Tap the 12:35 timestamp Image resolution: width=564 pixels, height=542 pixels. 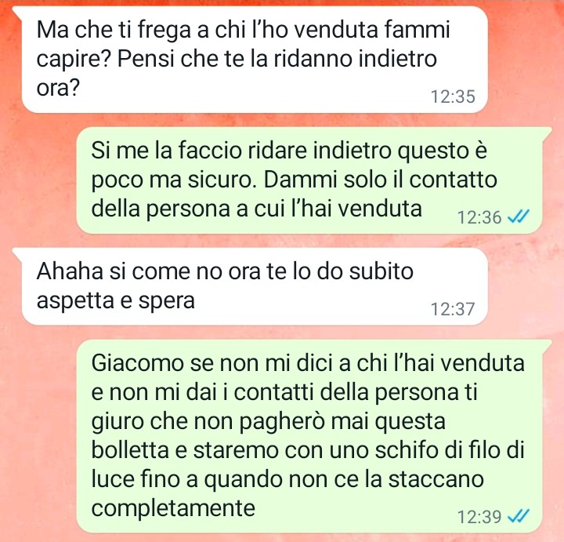click(453, 96)
